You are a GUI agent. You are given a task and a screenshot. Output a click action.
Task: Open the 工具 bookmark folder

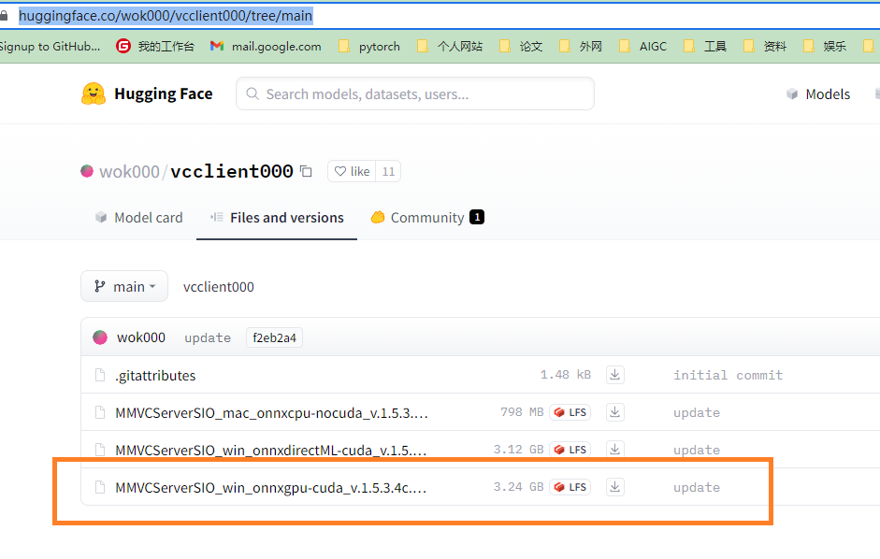[705, 46]
